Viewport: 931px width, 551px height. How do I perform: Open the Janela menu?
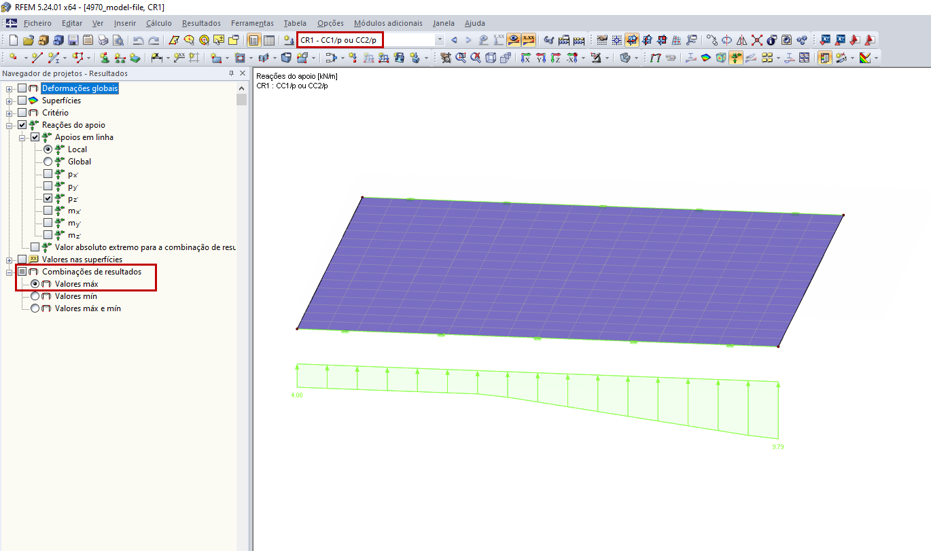pos(444,23)
